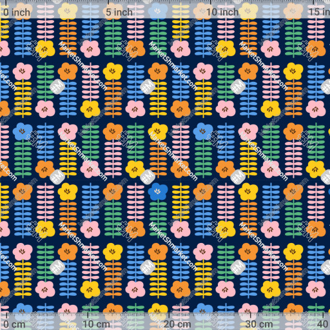
Task: Click the dark royal-blue flower in the pattern
Action: pos(158,191)
